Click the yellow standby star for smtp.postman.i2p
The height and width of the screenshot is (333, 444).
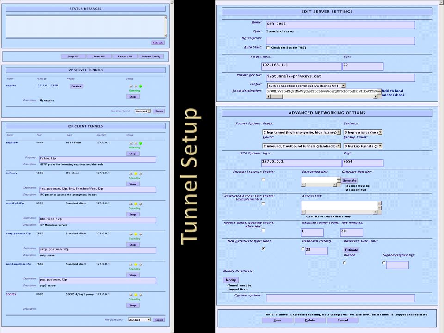pos(136,234)
